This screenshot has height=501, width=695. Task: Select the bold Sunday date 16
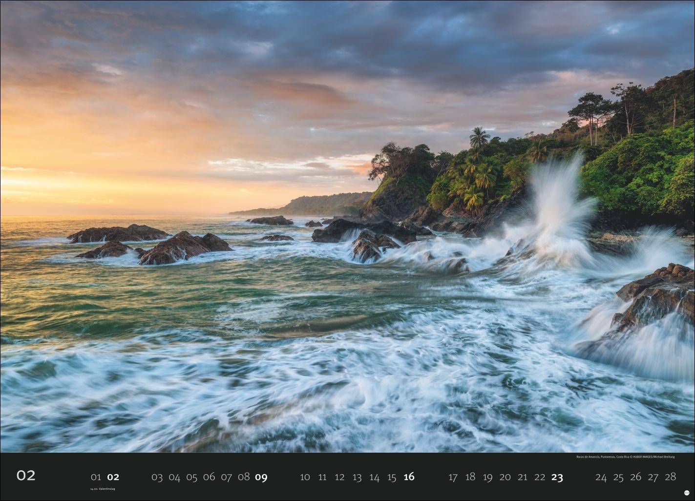click(x=409, y=477)
